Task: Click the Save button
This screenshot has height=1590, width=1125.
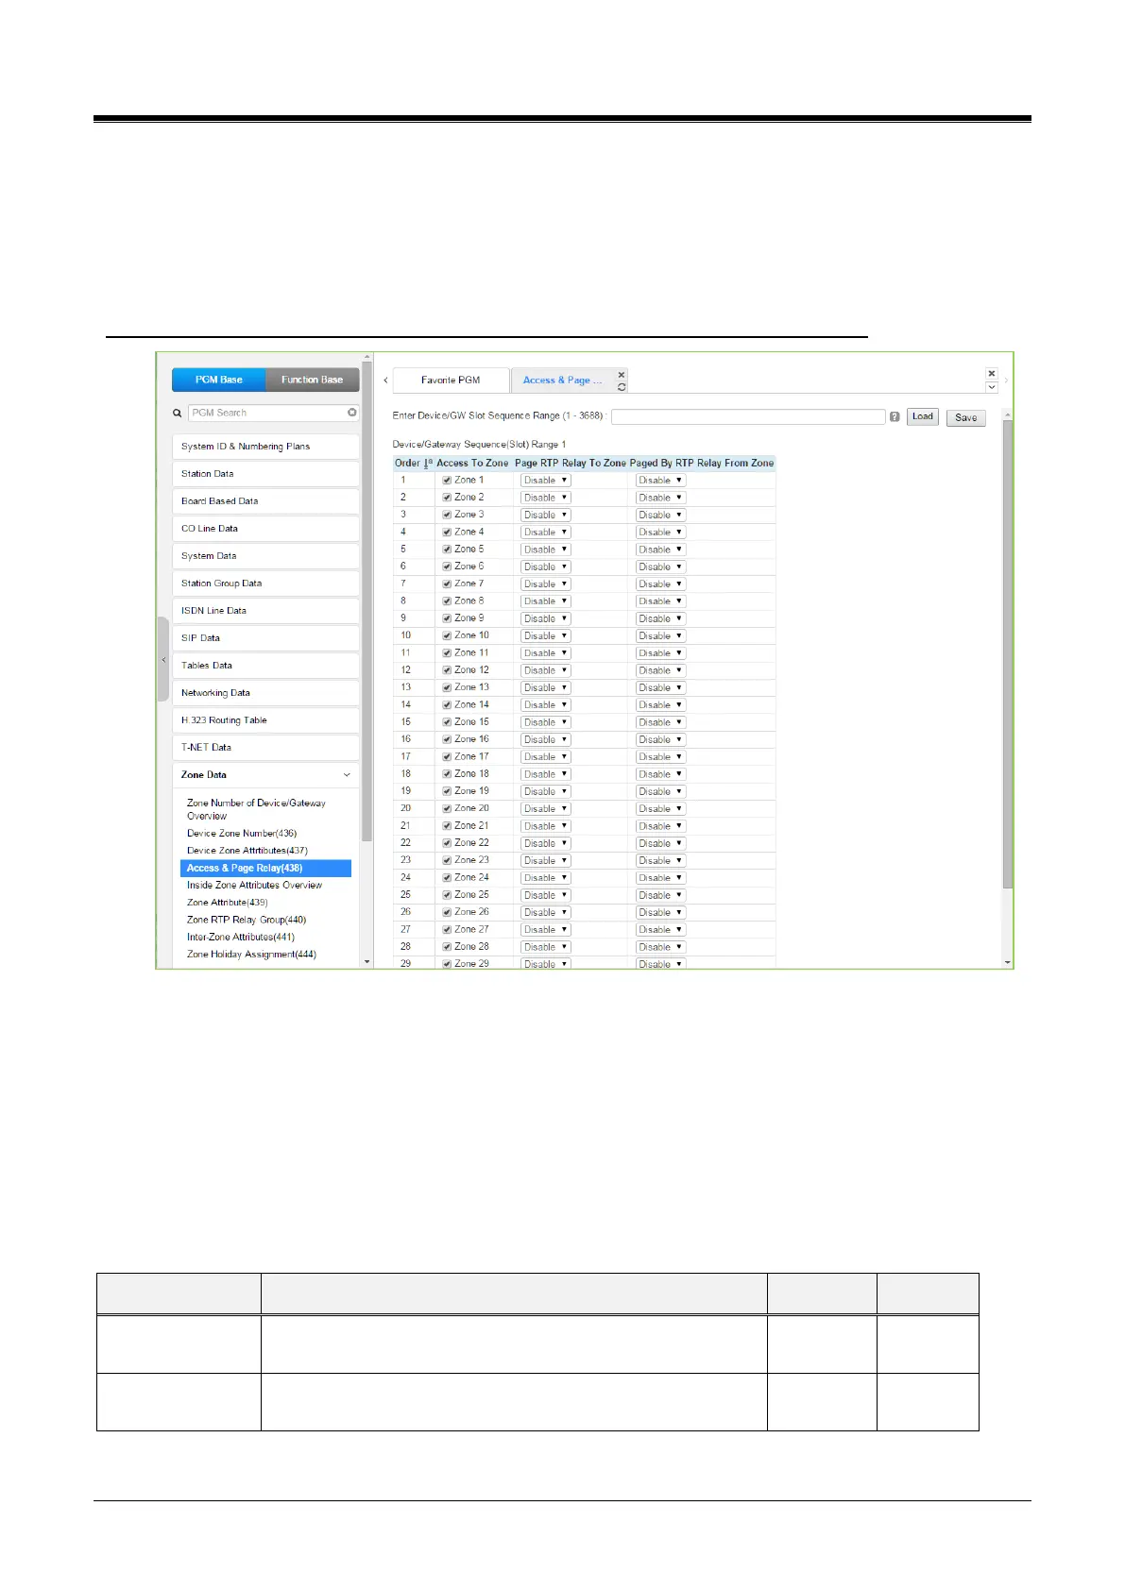Action: (x=966, y=417)
